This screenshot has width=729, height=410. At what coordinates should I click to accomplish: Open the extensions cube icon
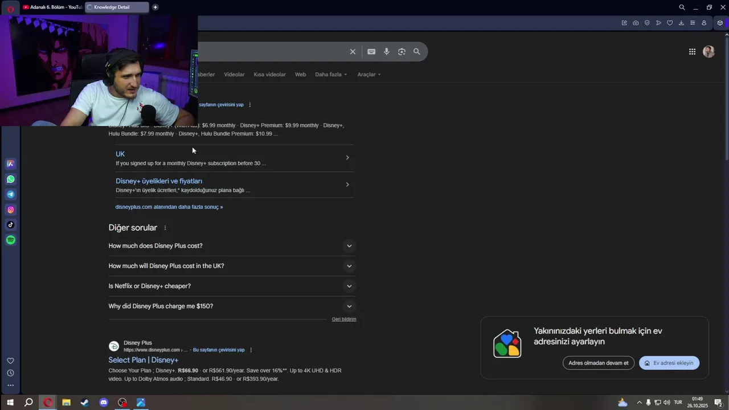pos(720,23)
